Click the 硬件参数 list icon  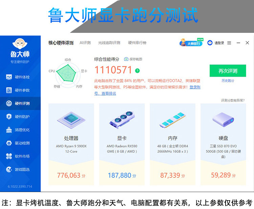coord(9,90)
